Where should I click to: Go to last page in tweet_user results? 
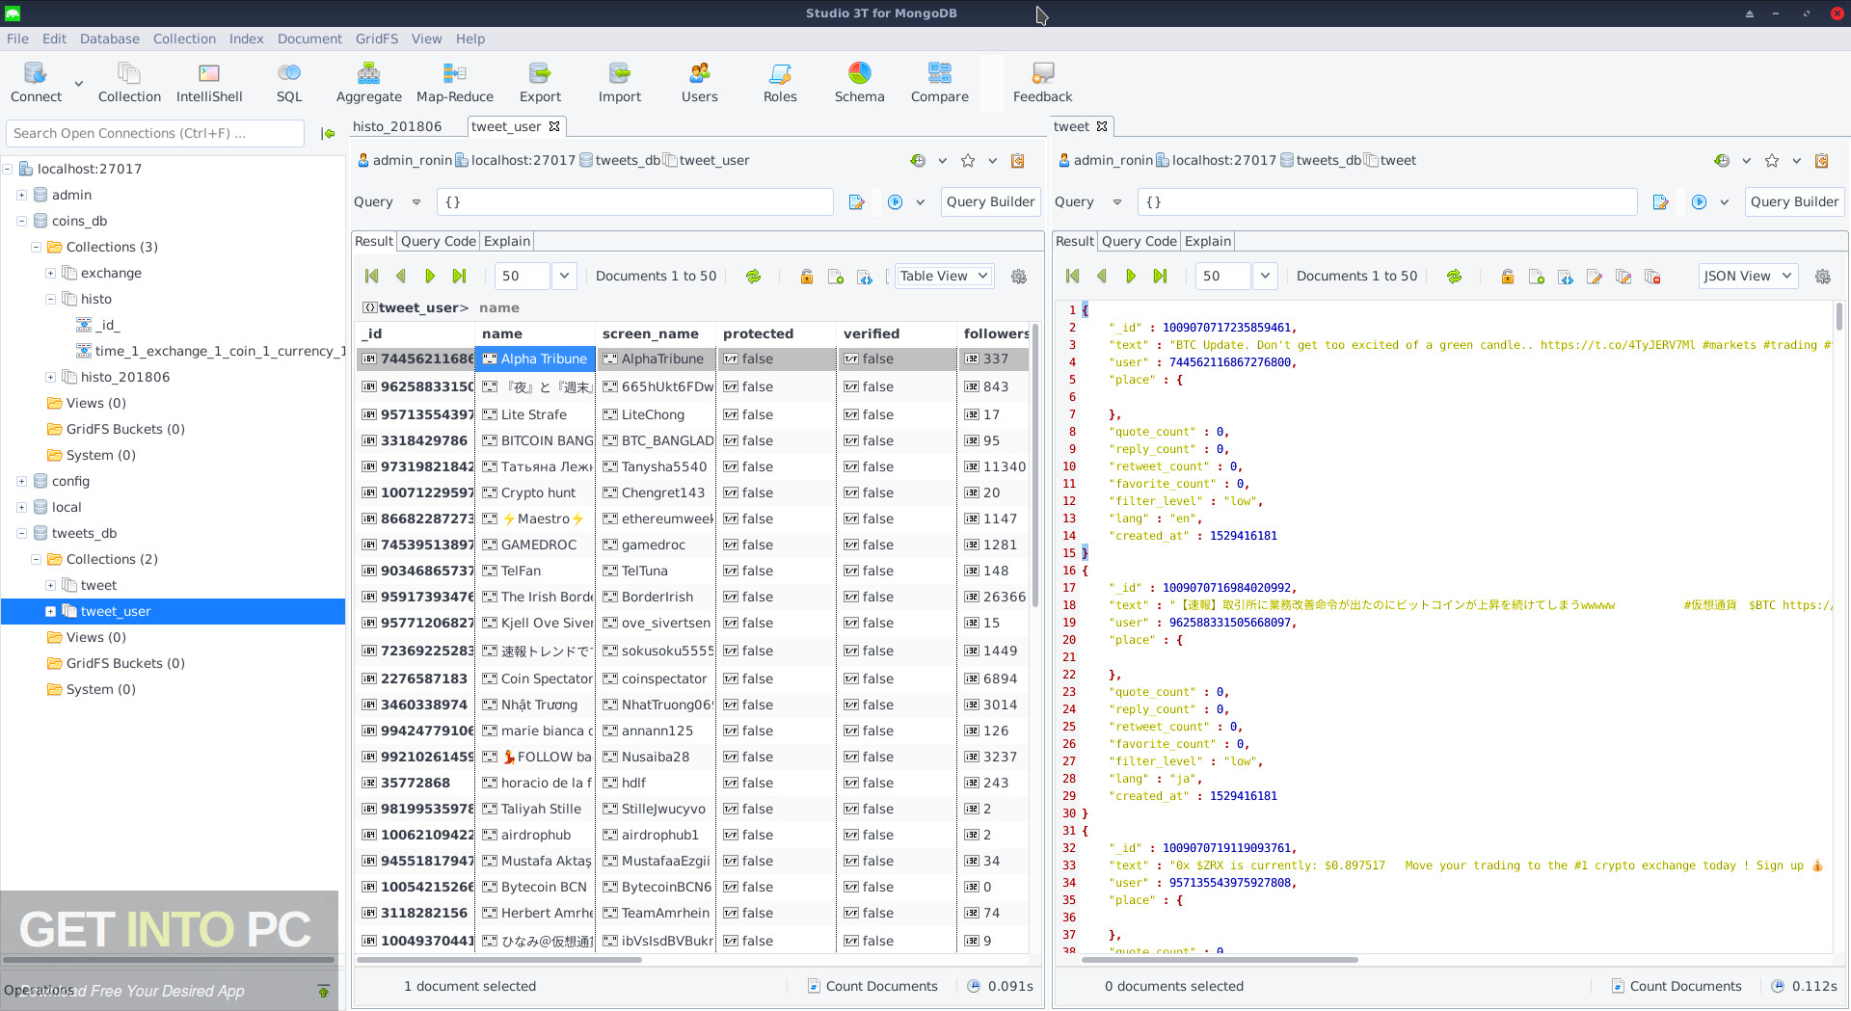[x=459, y=277]
